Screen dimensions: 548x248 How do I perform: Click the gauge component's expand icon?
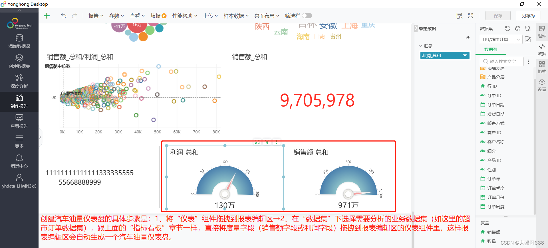pyautogui.click(x=257, y=142)
